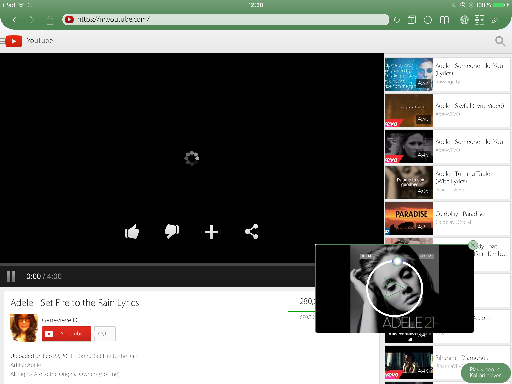Screen dimensions: 512x384
Task: Pause the main video player
Action: (x=11, y=276)
